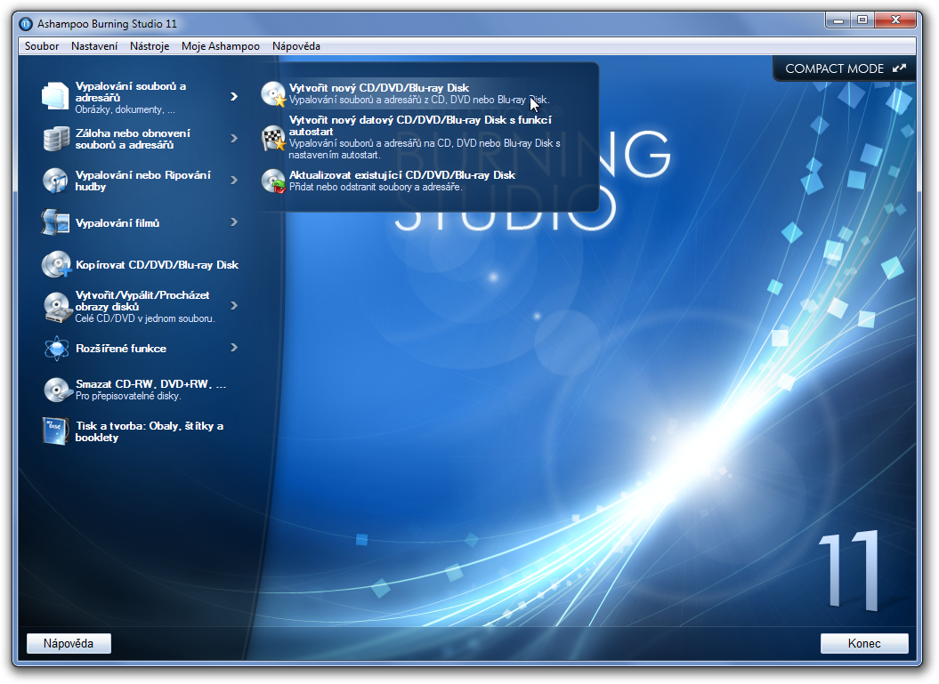Open the Soubor menu
The height and width of the screenshot is (684, 939).
click(42, 46)
